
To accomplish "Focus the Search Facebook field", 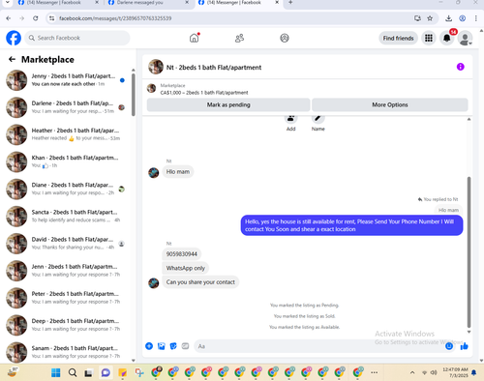I will pyautogui.click(x=77, y=38).
